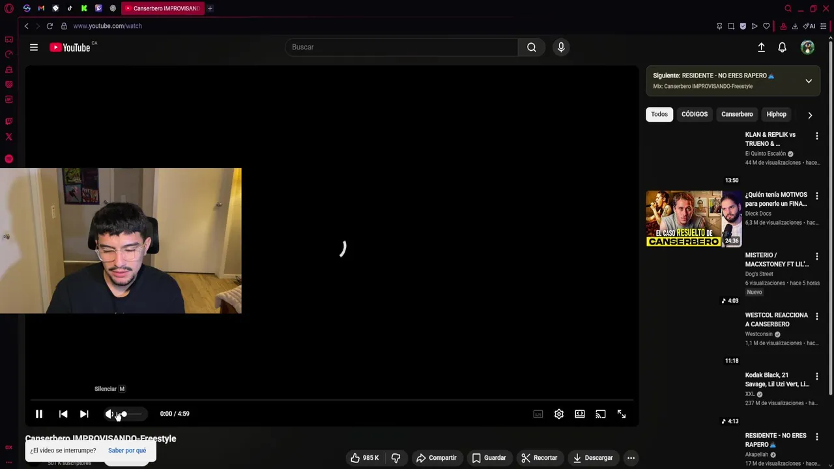Expand the Siguiente mix playlist panel
834x469 pixels.
pyautogui.click(x=809, y=81)
